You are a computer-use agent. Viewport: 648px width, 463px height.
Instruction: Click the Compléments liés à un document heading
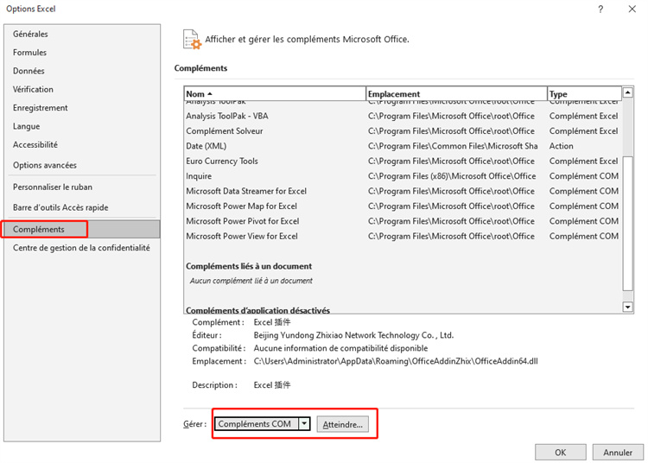pyautogui.click(x=249, y=266)
